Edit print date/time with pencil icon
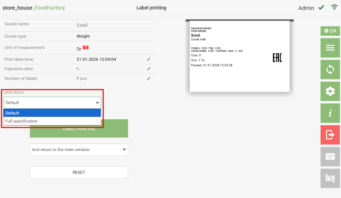The image size is (341, 198). tap(149, 59)
